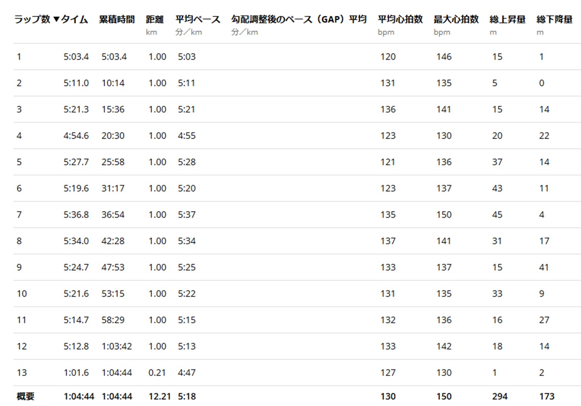Viewport: 581px width, 406px height.
Task: Select lap 8 time 5:34.0
Action: (x=76, y=241)
